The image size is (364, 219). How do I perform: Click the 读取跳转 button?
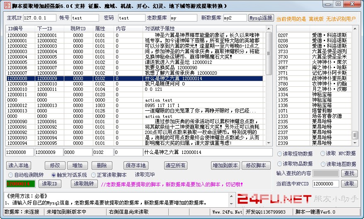click(x=85, y=183)
